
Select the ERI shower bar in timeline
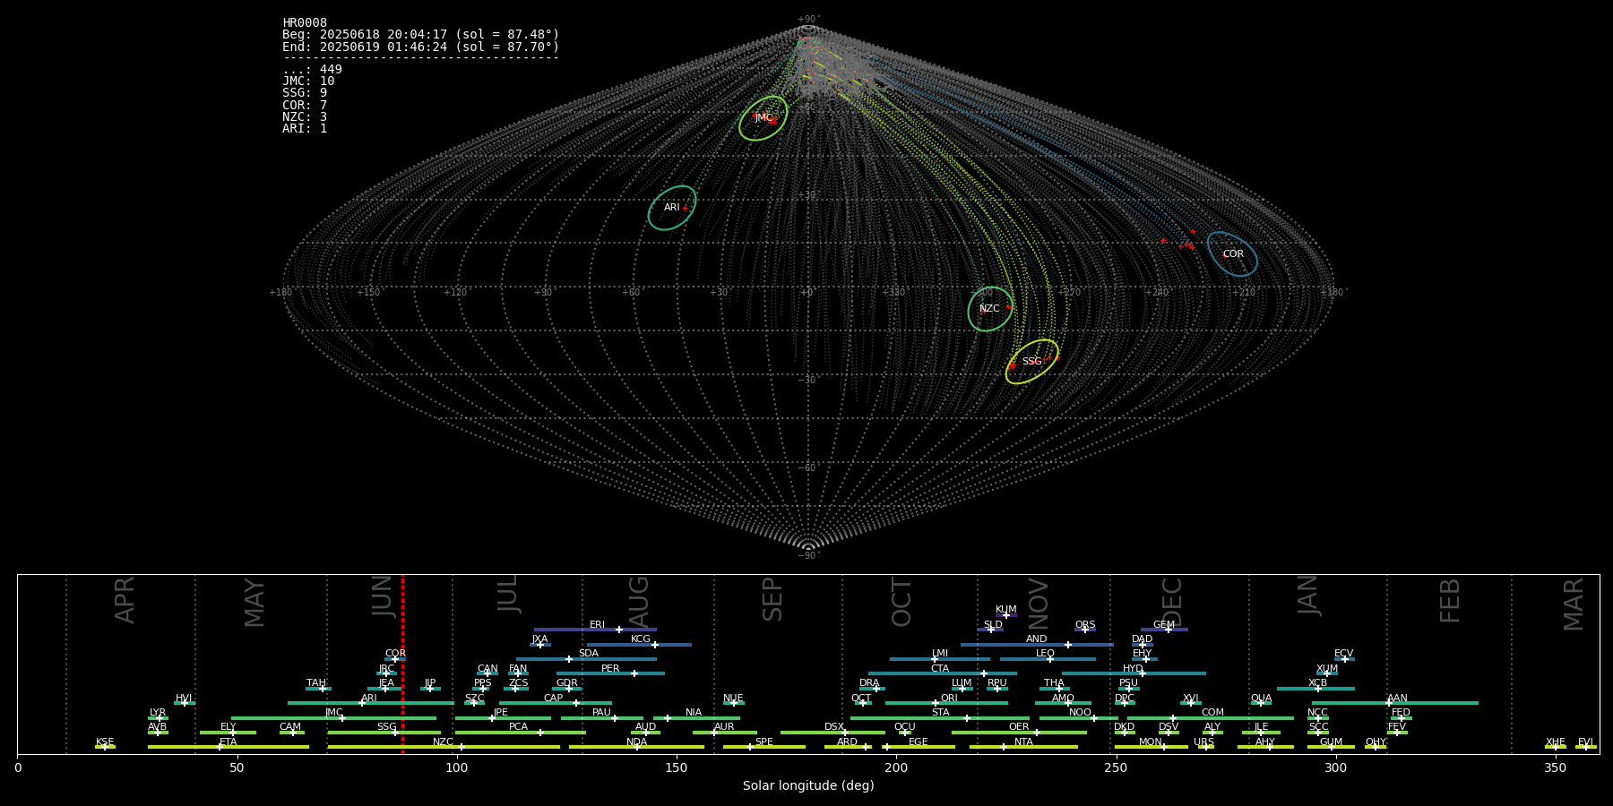[x=595, y=630]
